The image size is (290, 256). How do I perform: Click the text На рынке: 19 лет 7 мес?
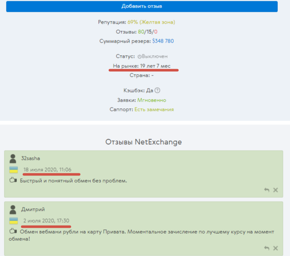(142, 66)
